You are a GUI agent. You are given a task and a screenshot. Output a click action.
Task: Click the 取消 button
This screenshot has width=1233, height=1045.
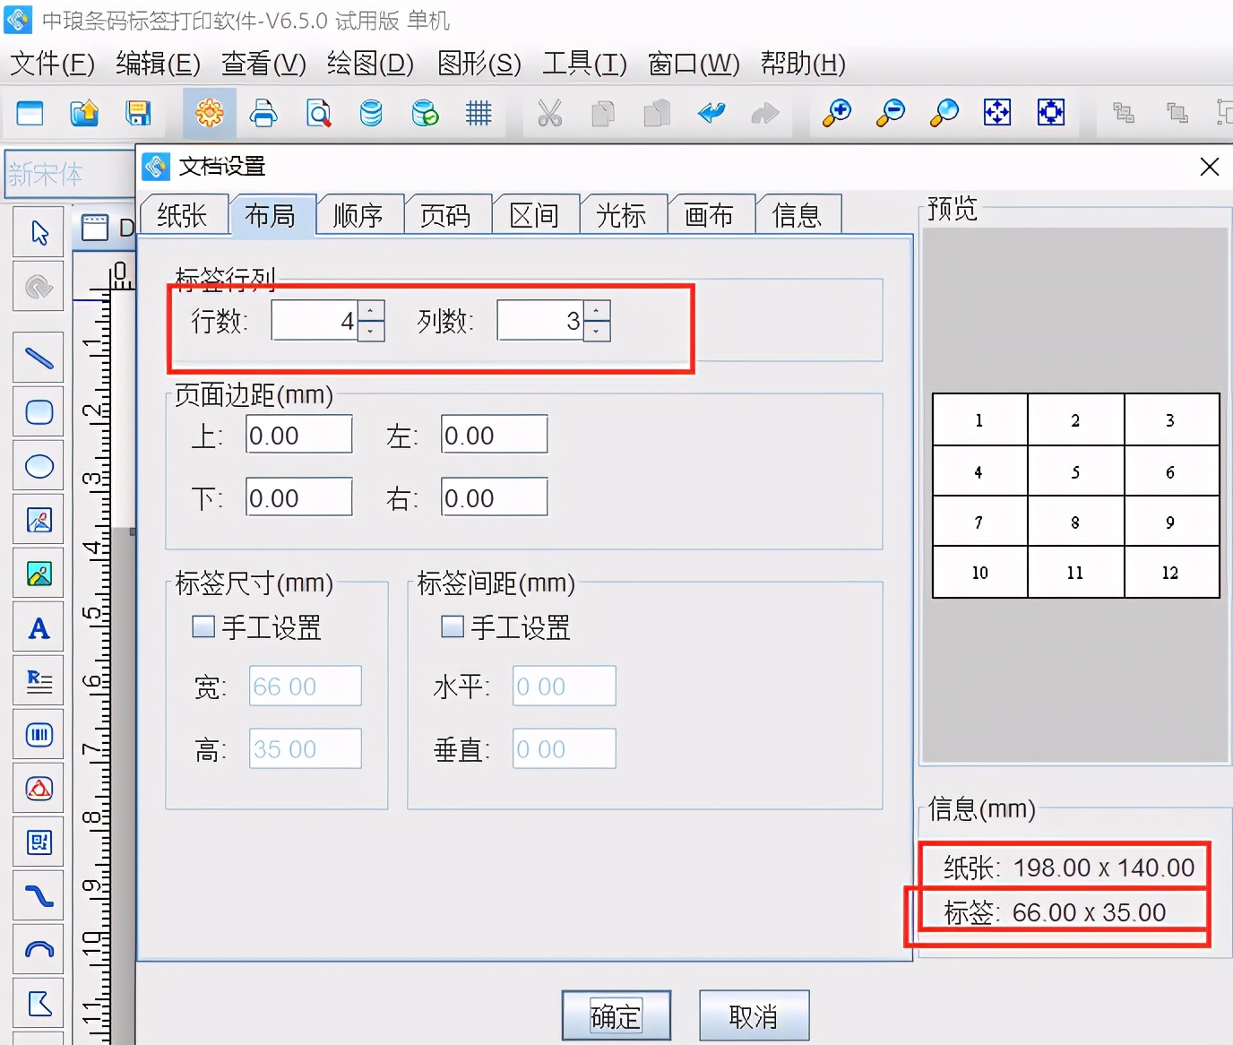[753, 1015]
